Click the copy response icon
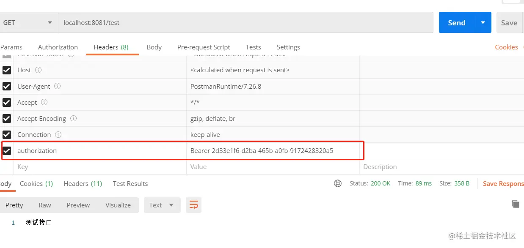Viewport: 524px width, 248px height. (516, 204)
